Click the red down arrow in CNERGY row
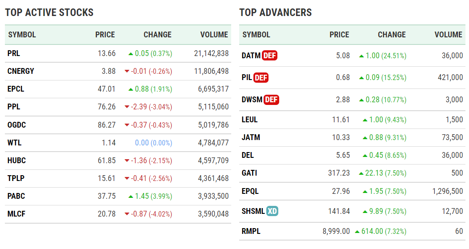469x249 pixels. click(x=127, y=72)
